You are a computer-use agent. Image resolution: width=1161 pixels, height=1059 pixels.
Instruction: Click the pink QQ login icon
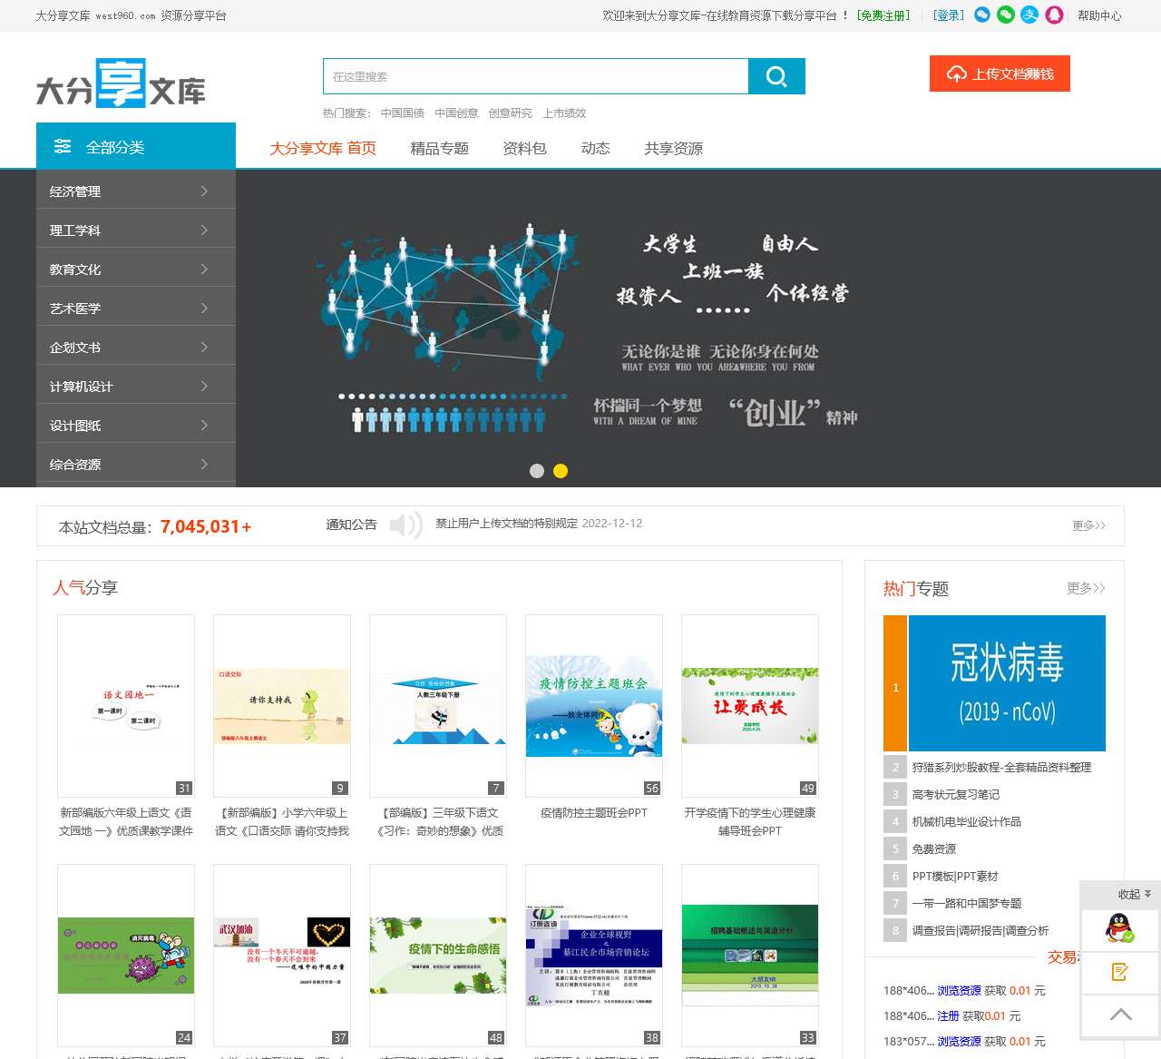pos(1054,15)
